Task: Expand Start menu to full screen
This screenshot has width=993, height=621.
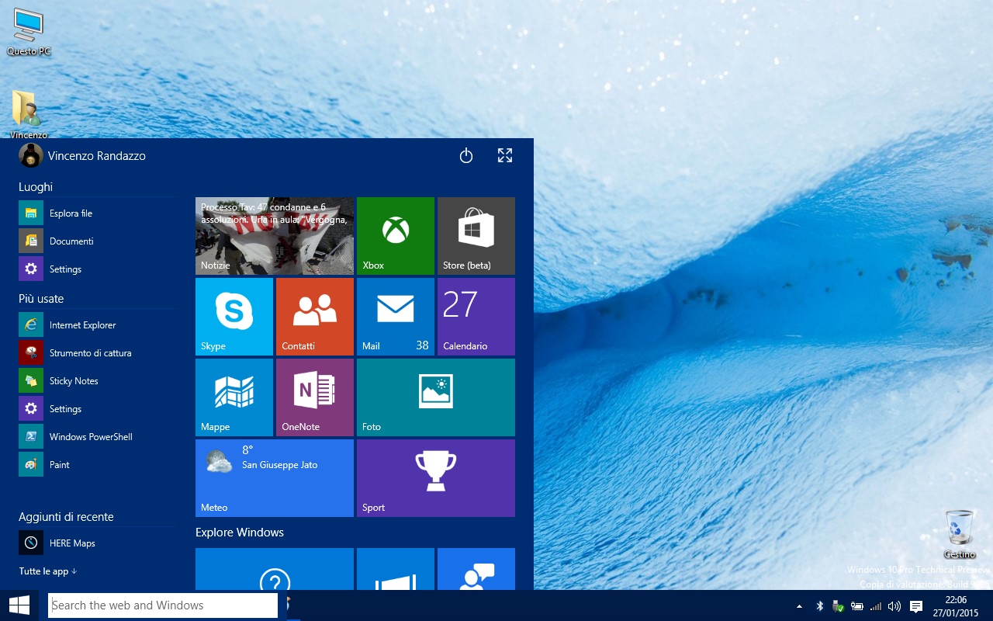Action: tap(505, 156)
